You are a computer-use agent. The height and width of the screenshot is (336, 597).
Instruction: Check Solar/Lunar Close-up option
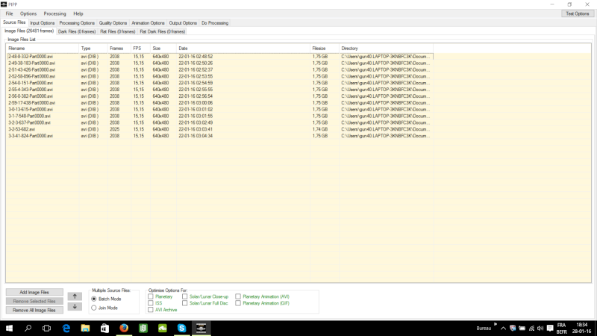tap(184, 296)
